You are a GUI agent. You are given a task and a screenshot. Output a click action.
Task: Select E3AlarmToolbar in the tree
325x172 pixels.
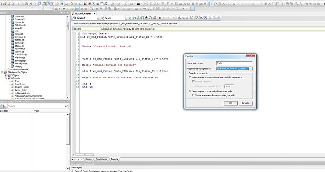(x=22, y=87)
